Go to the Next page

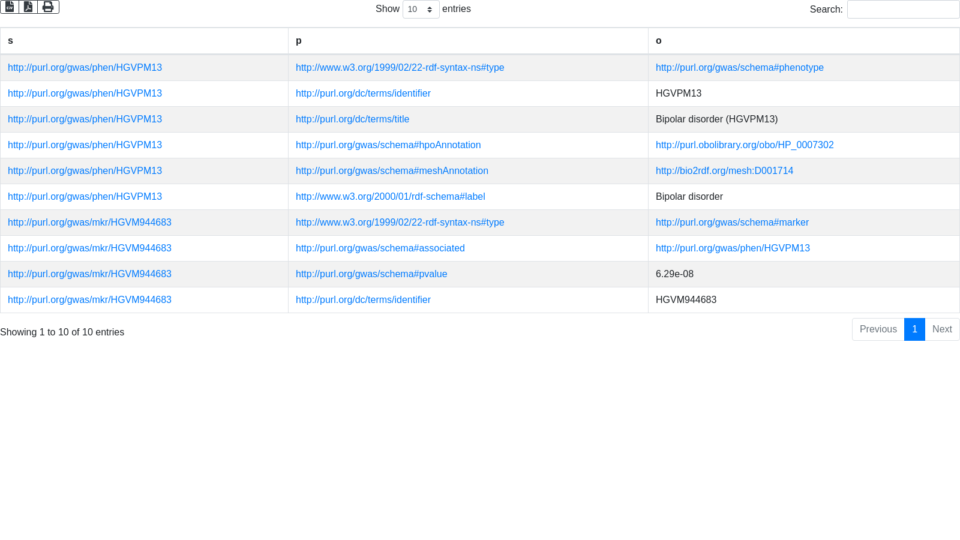tap(942, 329)
